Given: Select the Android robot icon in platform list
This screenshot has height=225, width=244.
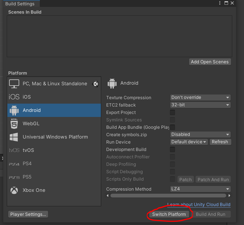Looking at the screenshot, I should point(14,110).
